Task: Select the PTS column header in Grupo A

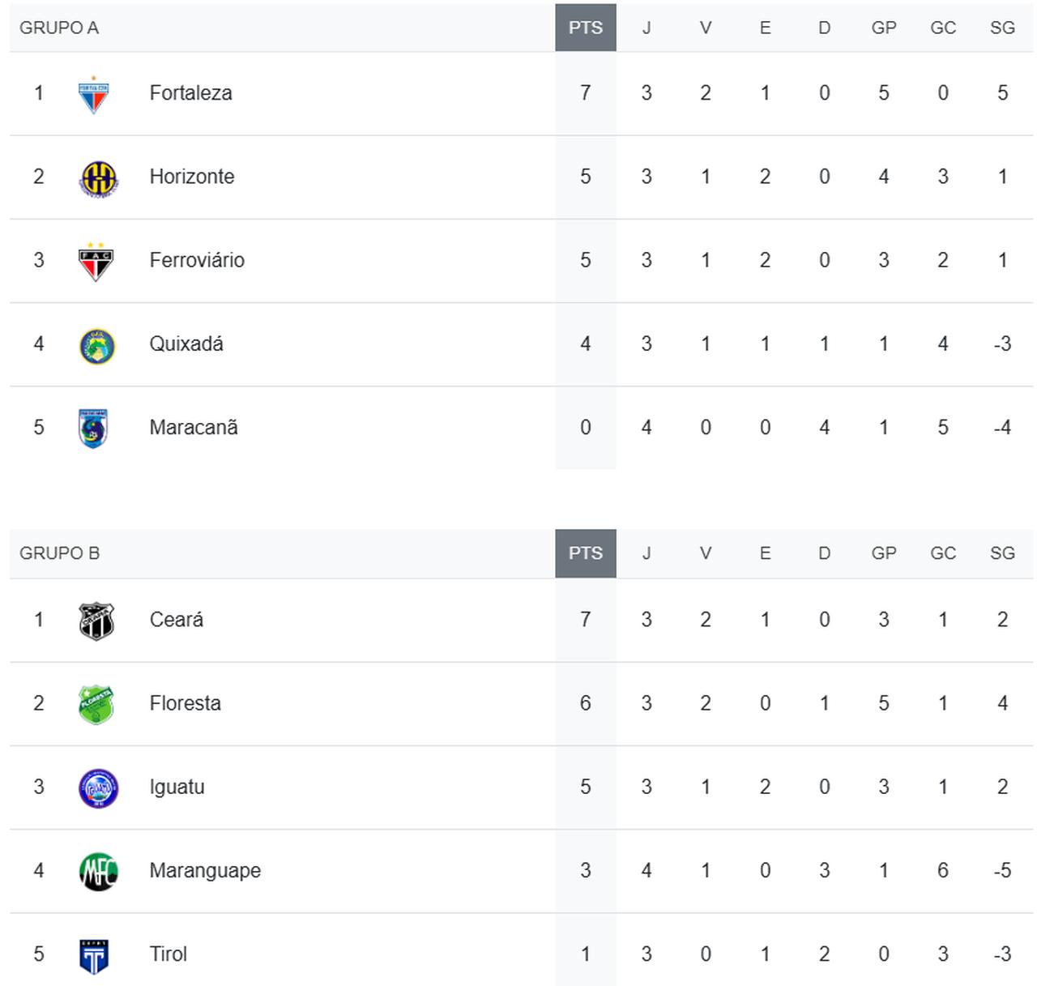Action: coord(585,28)
